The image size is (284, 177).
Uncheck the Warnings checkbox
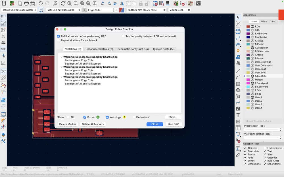point(107,117)
